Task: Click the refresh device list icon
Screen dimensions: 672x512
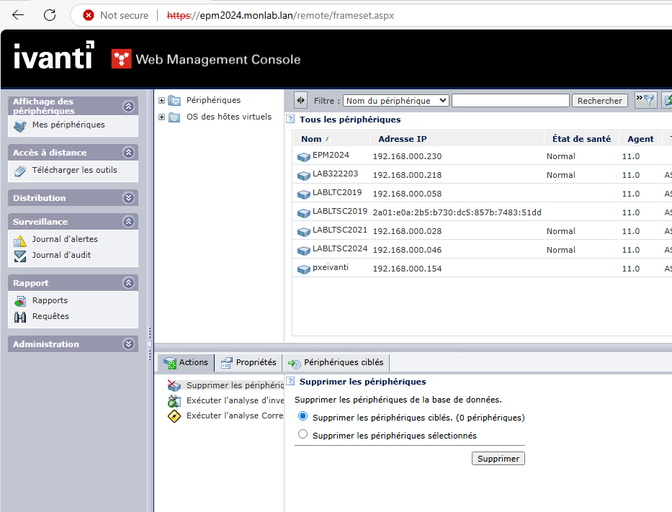Action: coord(667,100)
